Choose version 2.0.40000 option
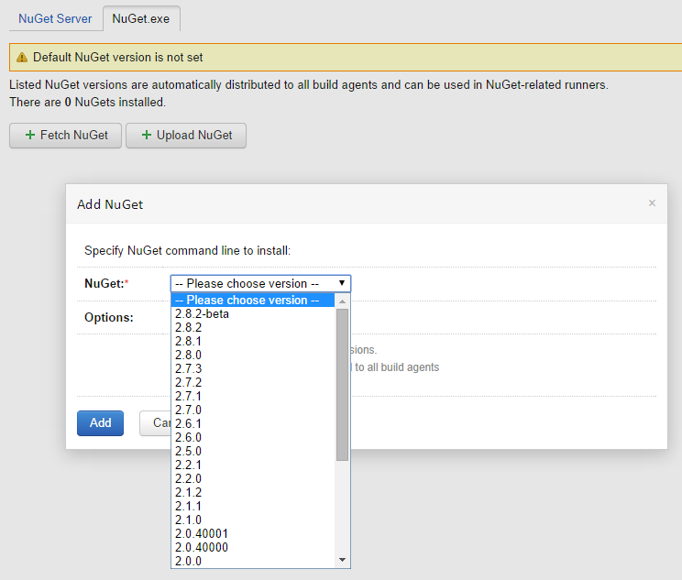The width and height of the screenshot is (682, 580). (253, 547)
